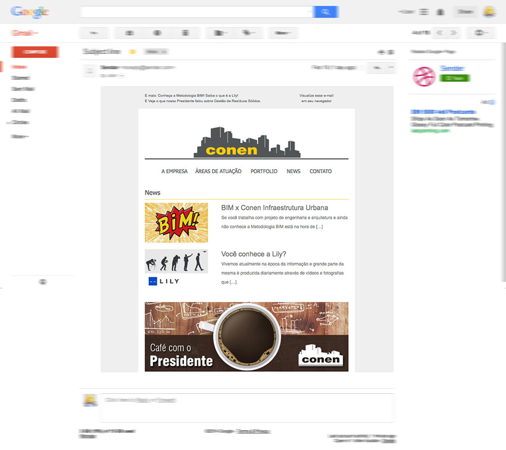The image size is (506, 450).
Task: Open the Move to folder dropdown
Action: pos(220,33)
